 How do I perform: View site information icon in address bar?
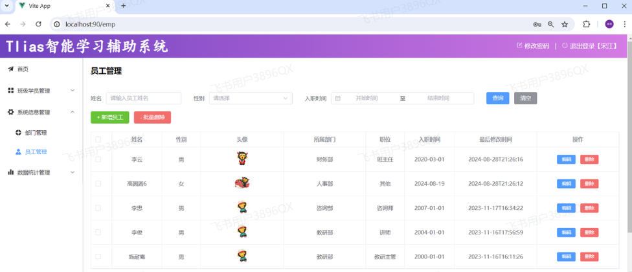58,24
